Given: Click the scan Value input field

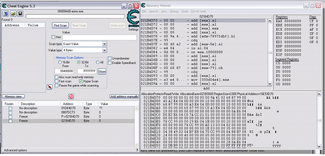Looking at the screenshot, I should pos(99,37).
